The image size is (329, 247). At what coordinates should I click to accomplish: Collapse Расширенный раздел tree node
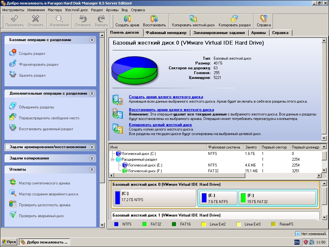coord(113,159)
